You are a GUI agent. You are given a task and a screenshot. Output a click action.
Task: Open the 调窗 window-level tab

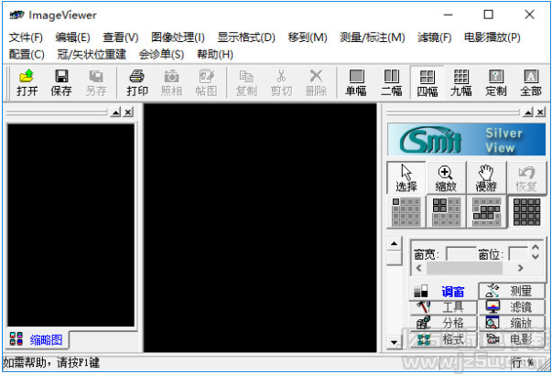click(x=443, y=291)
